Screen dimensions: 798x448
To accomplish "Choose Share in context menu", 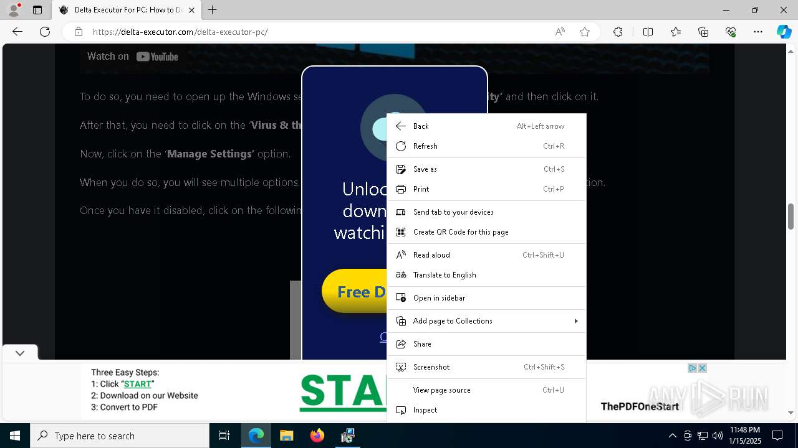I will click(x=486, y=344).
